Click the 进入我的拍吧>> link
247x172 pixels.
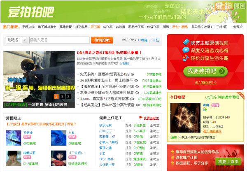pos(205,82)
